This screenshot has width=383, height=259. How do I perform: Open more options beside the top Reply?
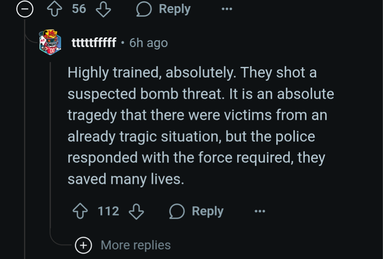pyautogui.click(x=227, y=9)
